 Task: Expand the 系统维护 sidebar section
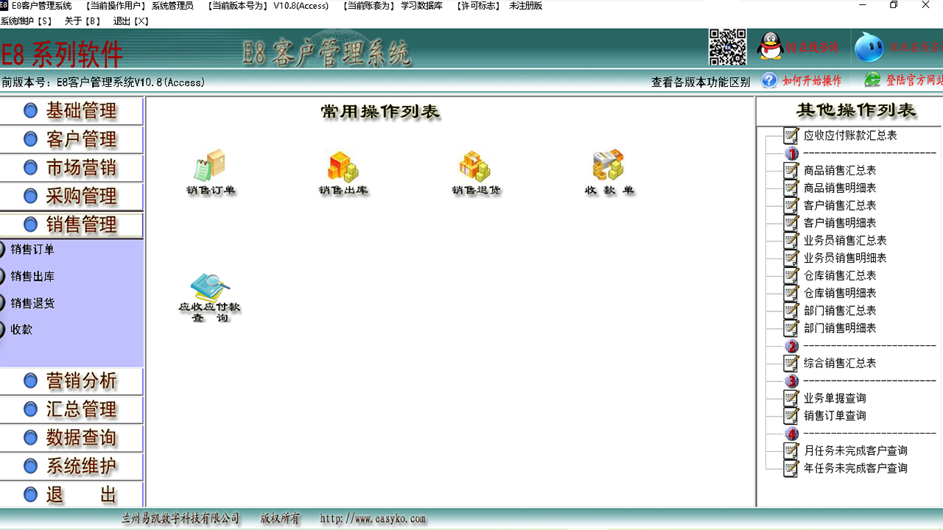[71, 466]
